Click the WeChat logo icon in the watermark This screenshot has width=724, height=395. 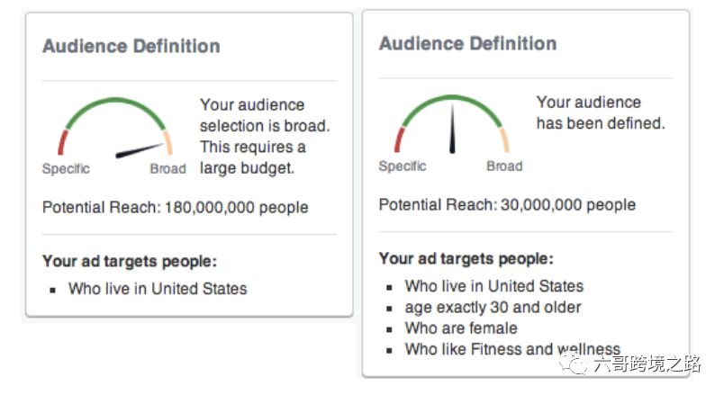[576, 363]
